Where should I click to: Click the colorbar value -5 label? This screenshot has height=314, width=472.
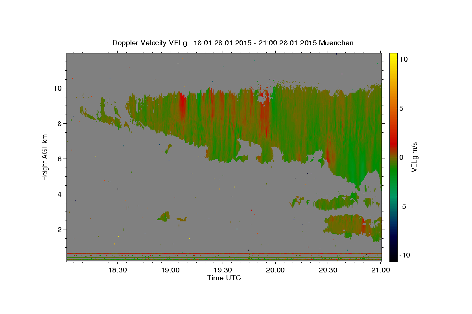point(402,206)
